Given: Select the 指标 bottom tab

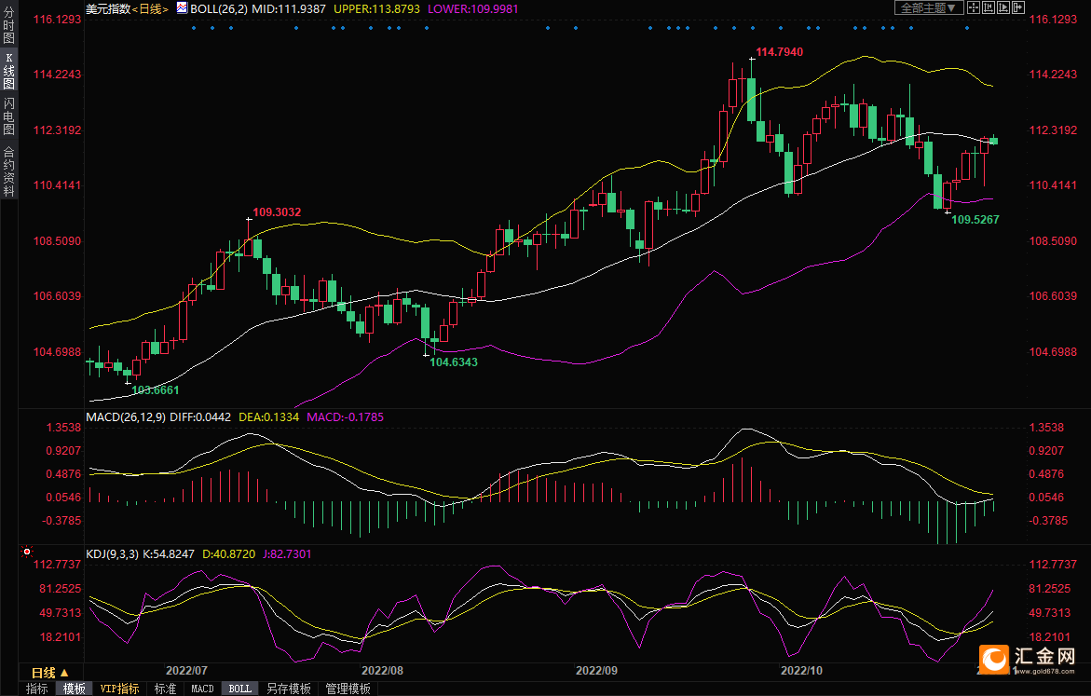Looking at the screenshot, I should pos(37,689).
